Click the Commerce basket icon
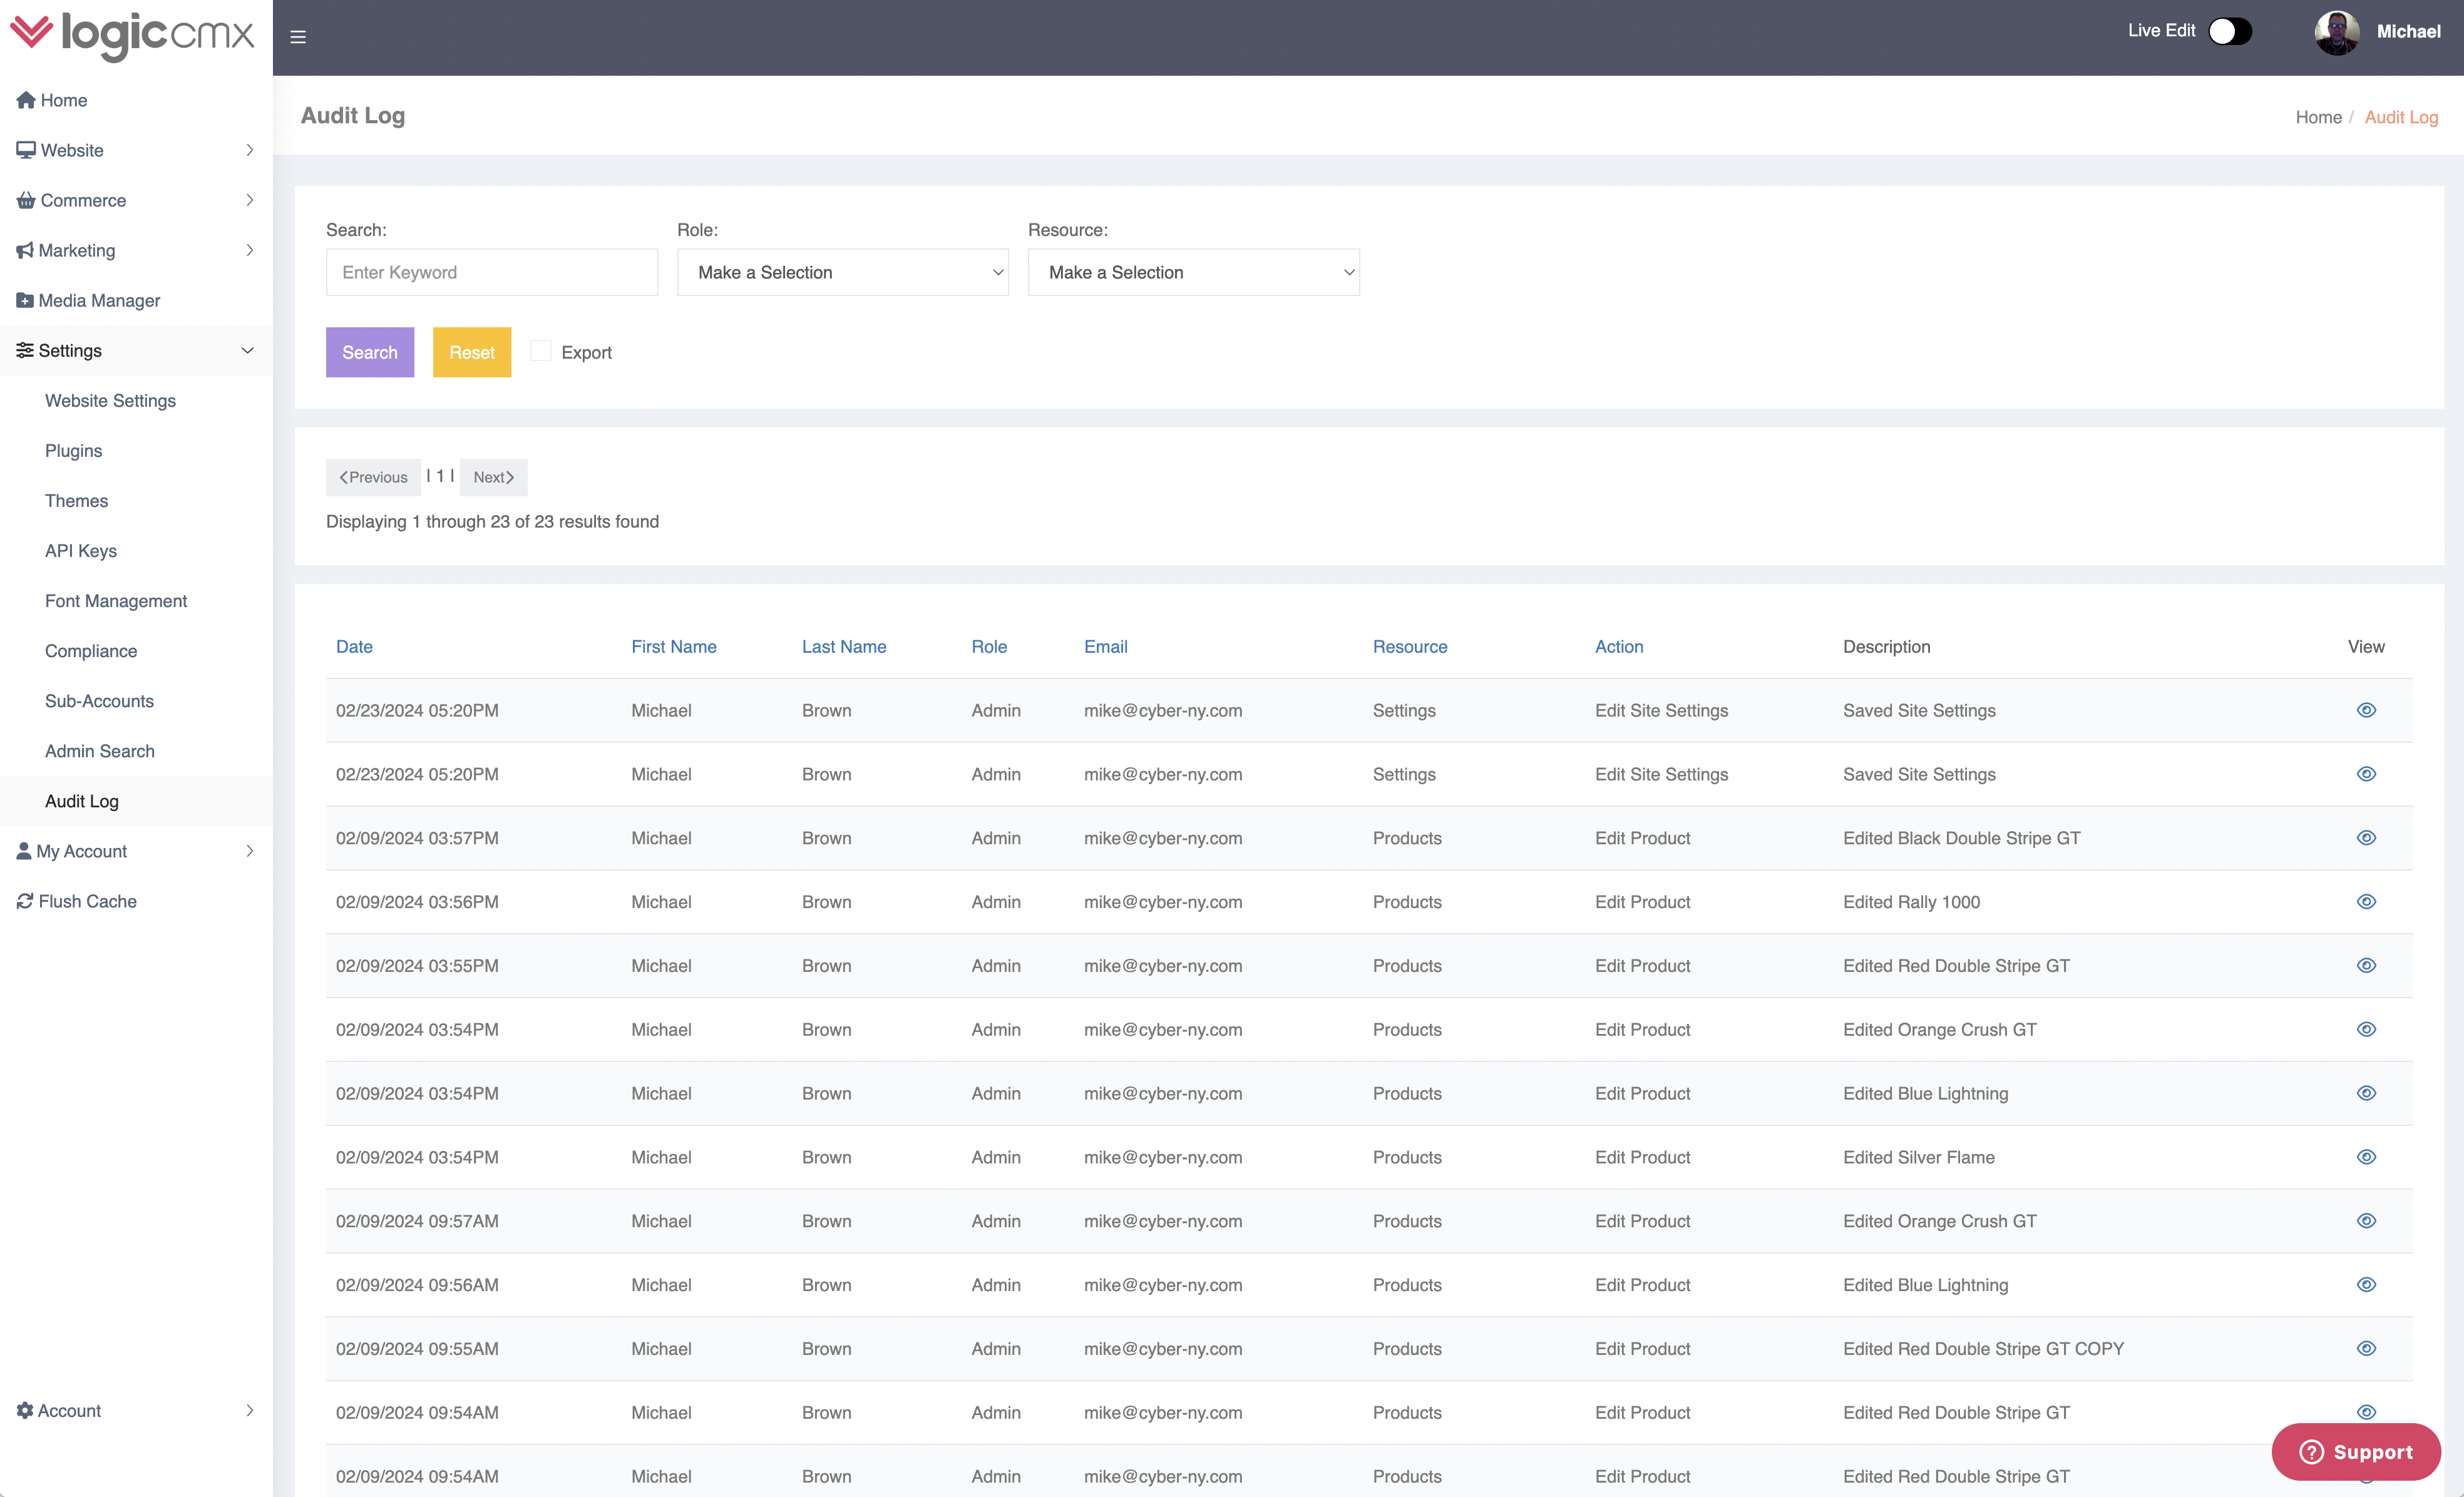Viewport: 2464px width, 1497px height. point(26,200)
